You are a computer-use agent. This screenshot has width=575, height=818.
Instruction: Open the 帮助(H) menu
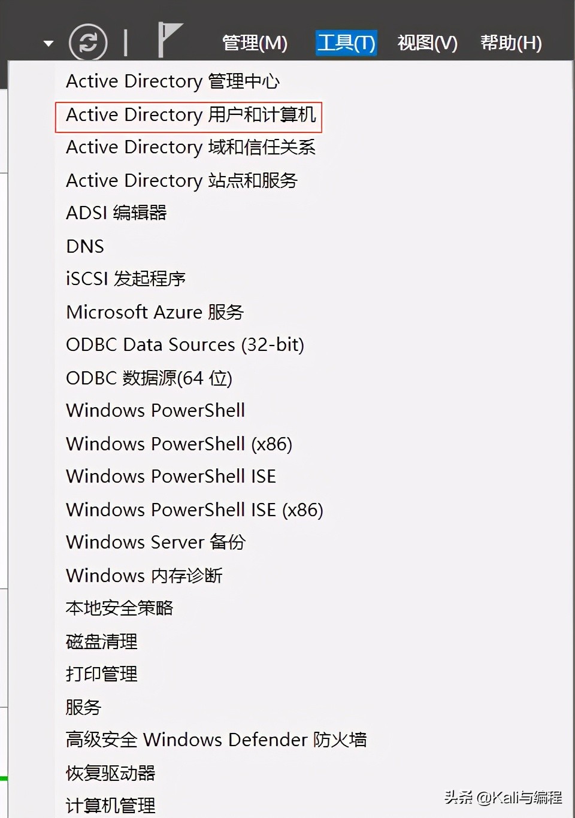(x=511, y=43)
